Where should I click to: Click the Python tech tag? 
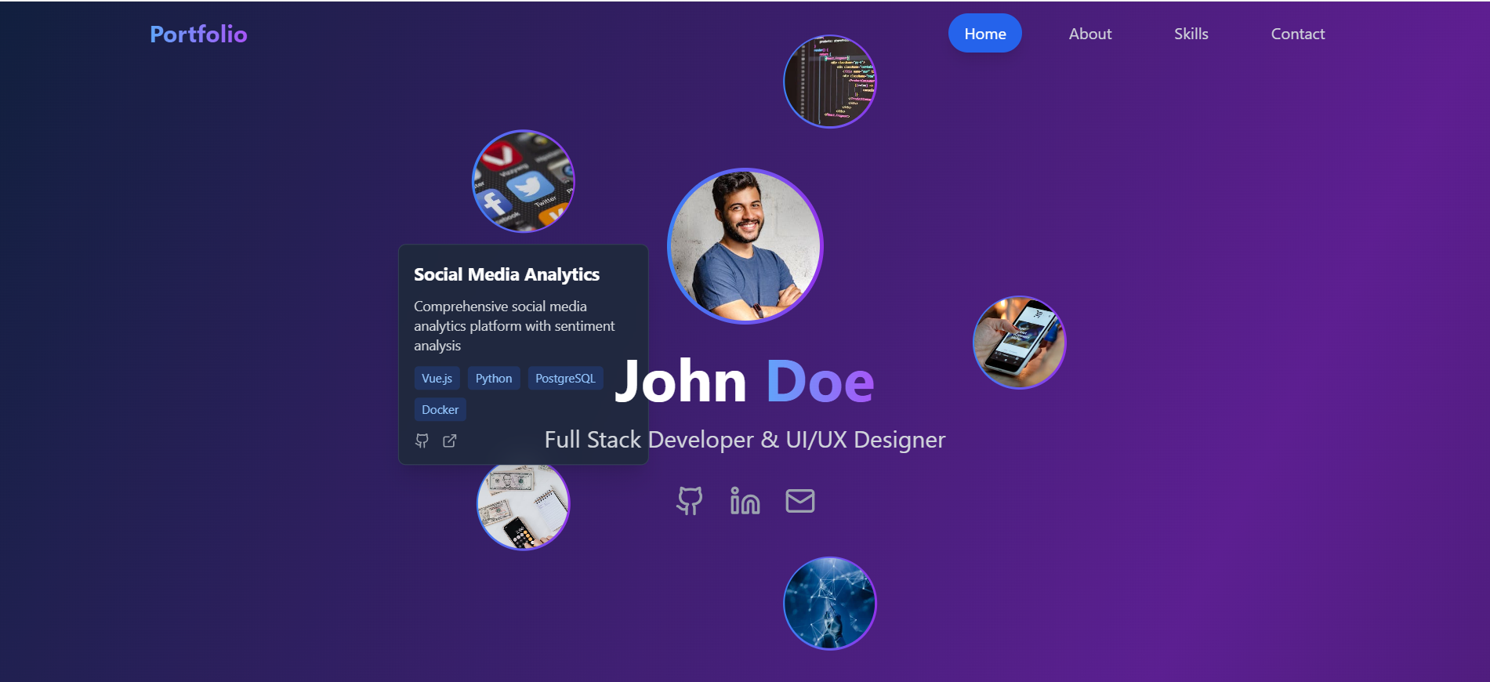[x=493, y=378]
